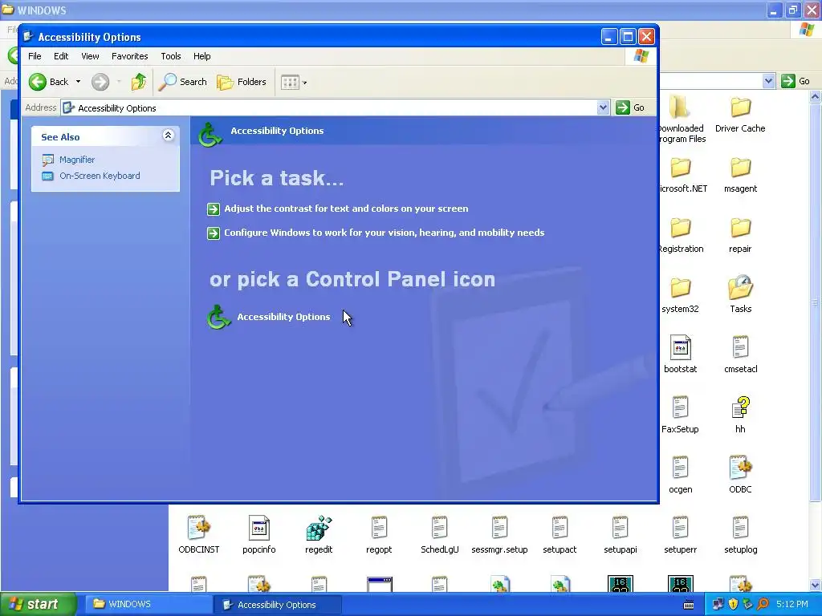
Task: Select the Driver Cache folder
Action: (x=740, y=115)
